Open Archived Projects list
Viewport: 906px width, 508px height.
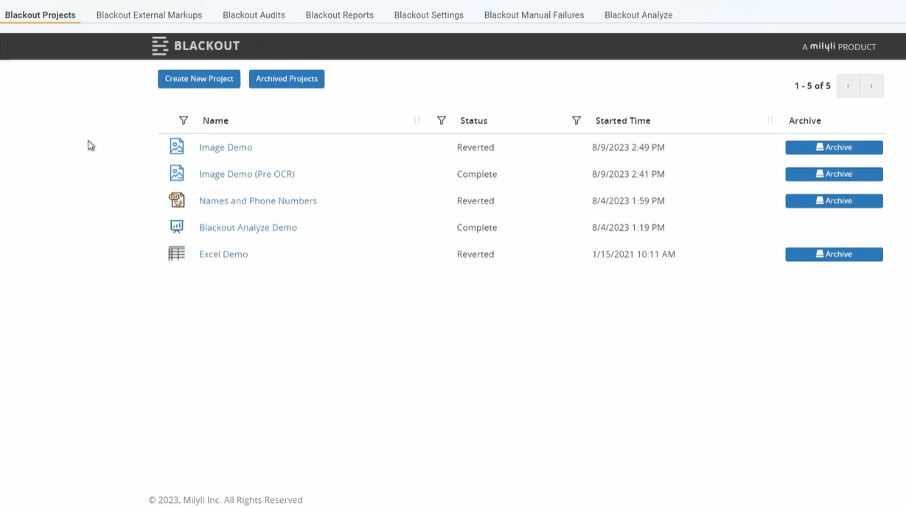287,79
